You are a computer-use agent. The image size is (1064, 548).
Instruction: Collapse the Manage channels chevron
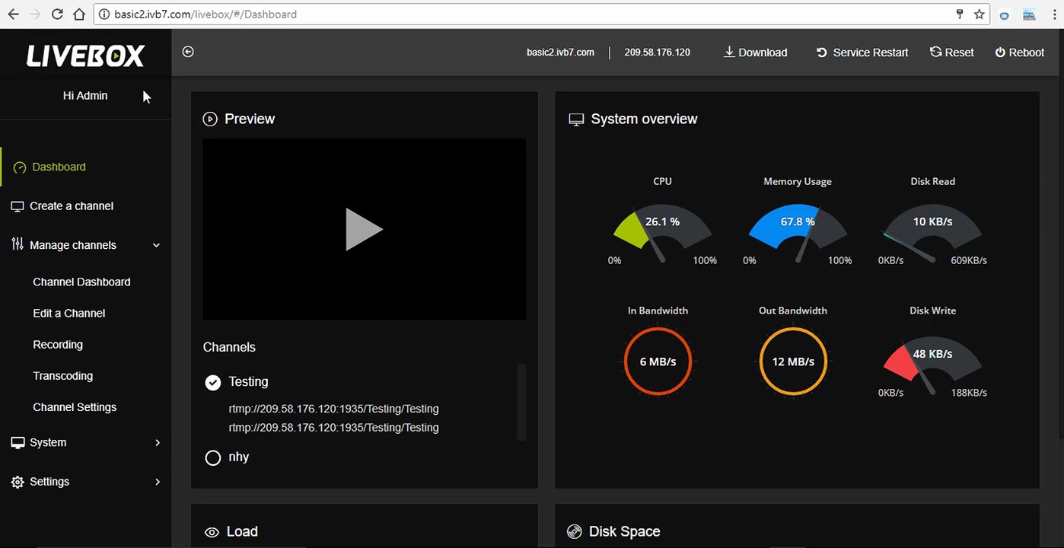coord(157,245)
